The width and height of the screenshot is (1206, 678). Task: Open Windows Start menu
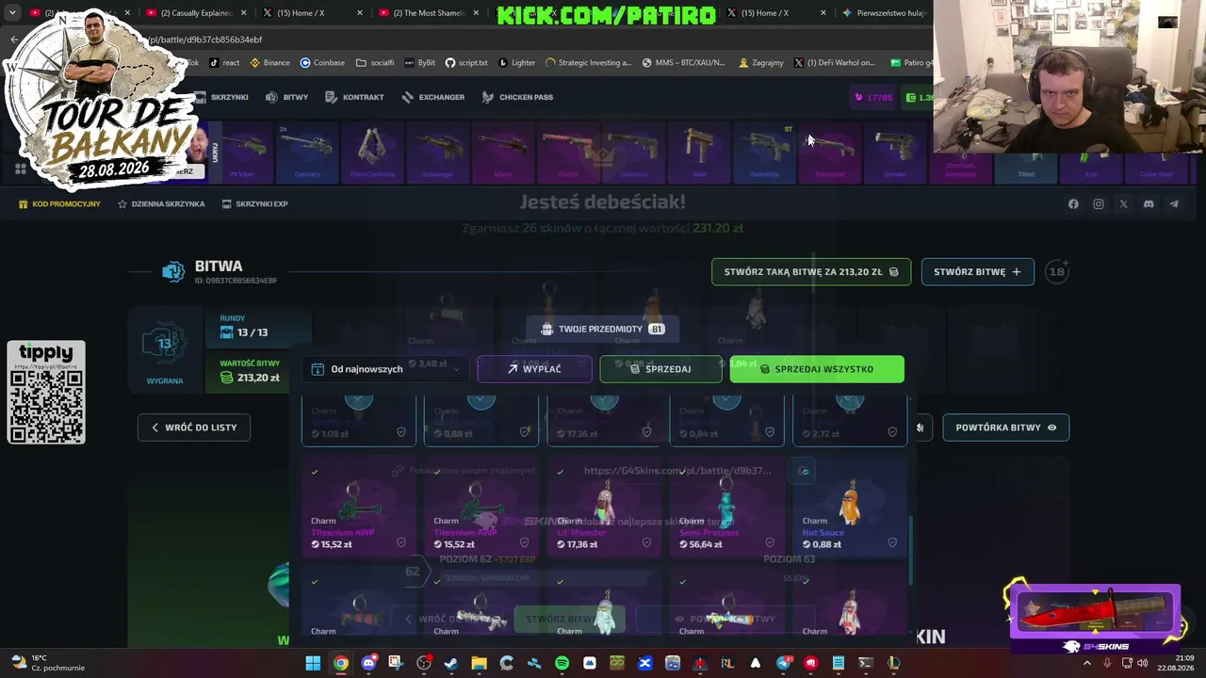pyautogui.click(x=313, y=663)
